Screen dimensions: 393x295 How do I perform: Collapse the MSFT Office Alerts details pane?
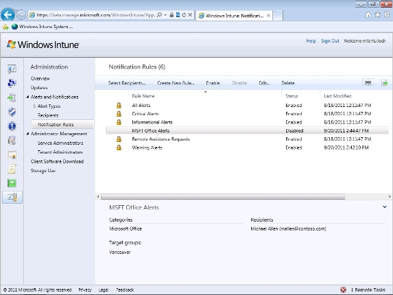[x=385, y=207]
